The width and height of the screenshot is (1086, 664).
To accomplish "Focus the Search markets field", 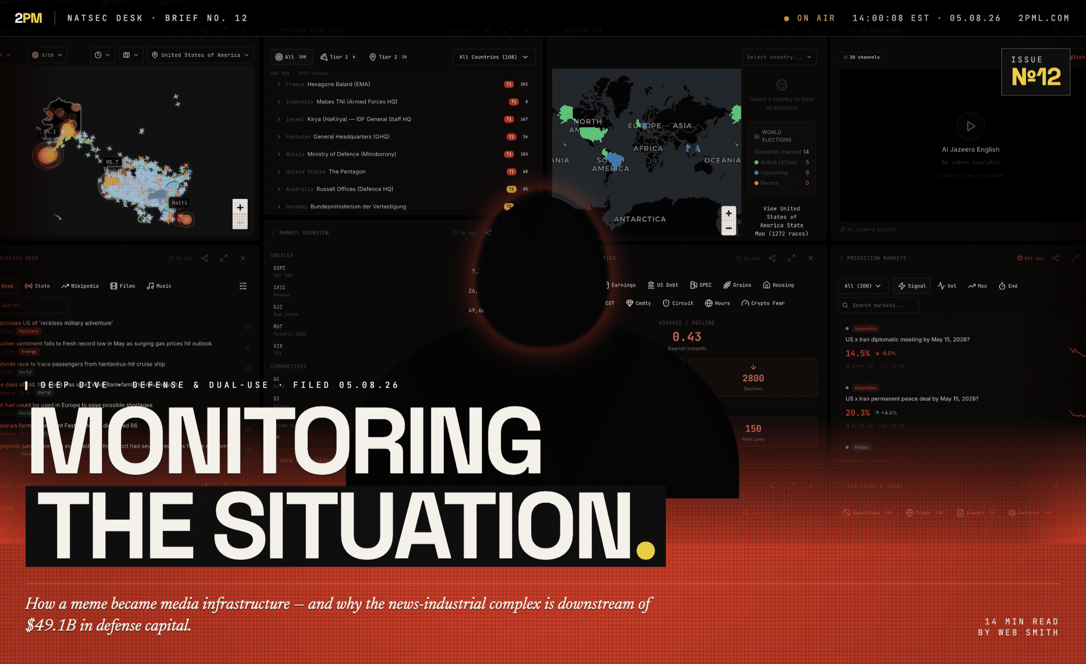I will (x=878, y=305).
